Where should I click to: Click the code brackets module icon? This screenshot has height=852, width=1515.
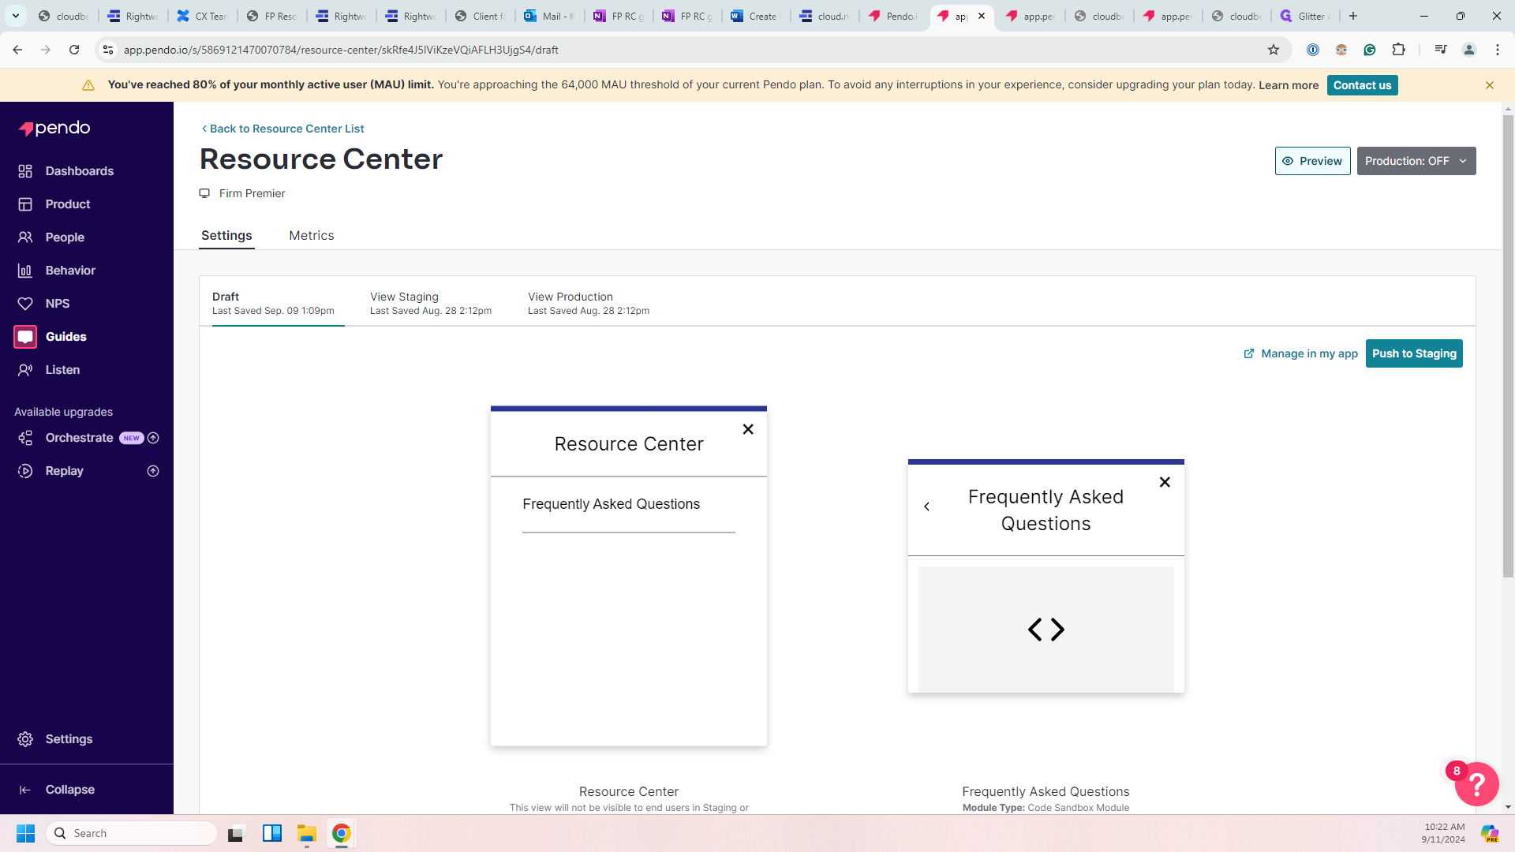(1046, 630)
